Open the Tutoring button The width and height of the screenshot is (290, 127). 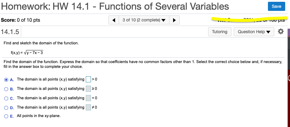tap(220, 32)
